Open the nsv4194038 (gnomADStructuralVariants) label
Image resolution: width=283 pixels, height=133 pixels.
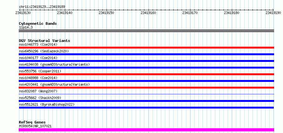point(54,64)
